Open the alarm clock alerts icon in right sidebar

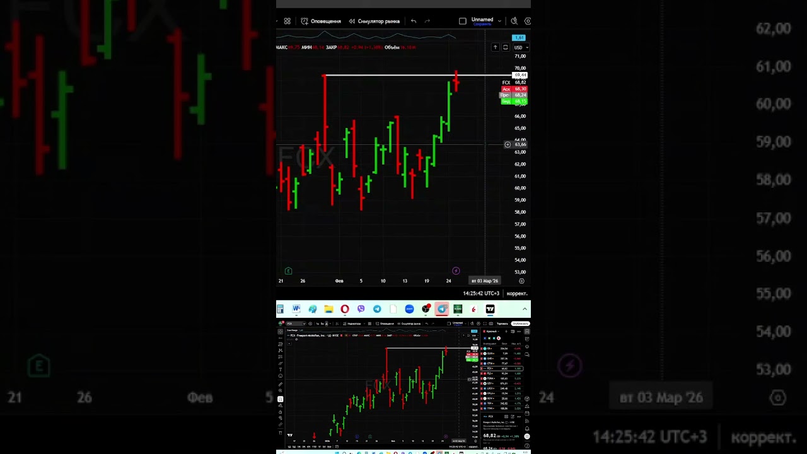tap(527, 339)
